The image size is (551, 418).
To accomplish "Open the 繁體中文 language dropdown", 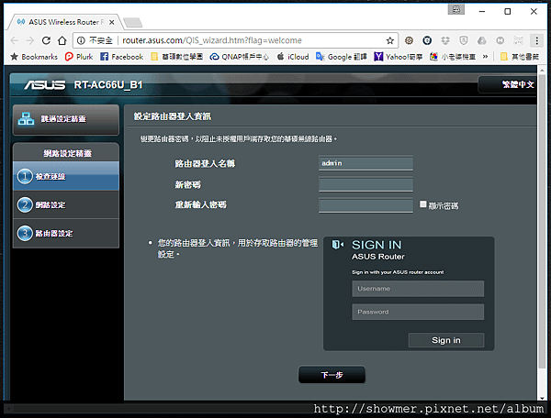I will coord(508,84).
